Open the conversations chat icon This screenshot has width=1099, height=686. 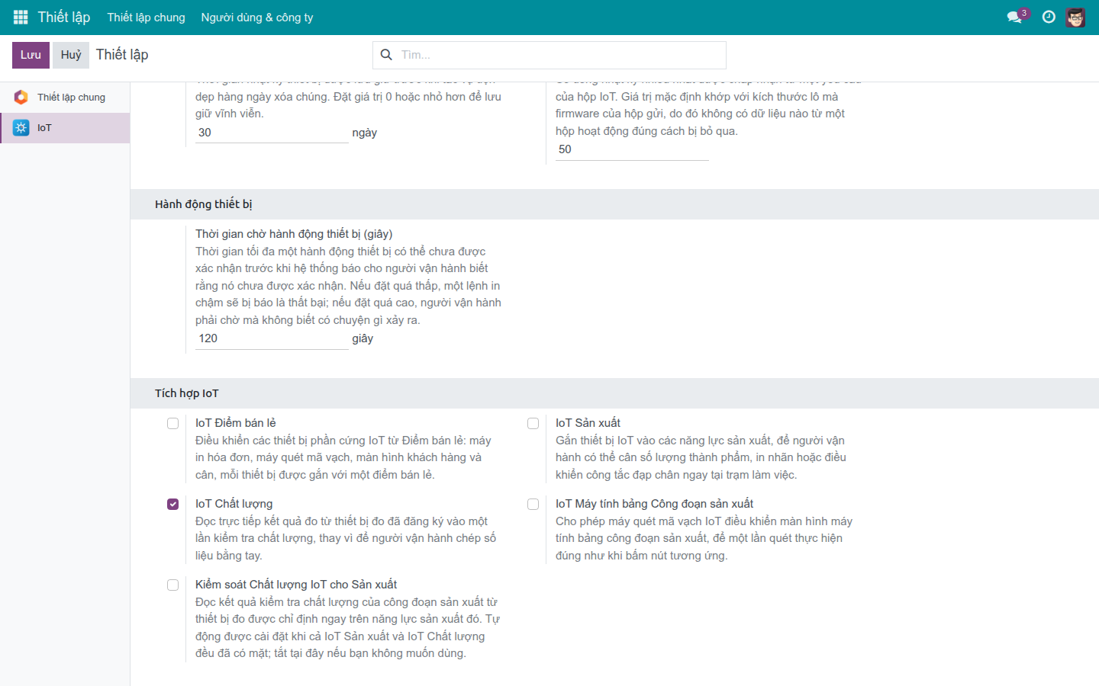[x=1014, y=17]
